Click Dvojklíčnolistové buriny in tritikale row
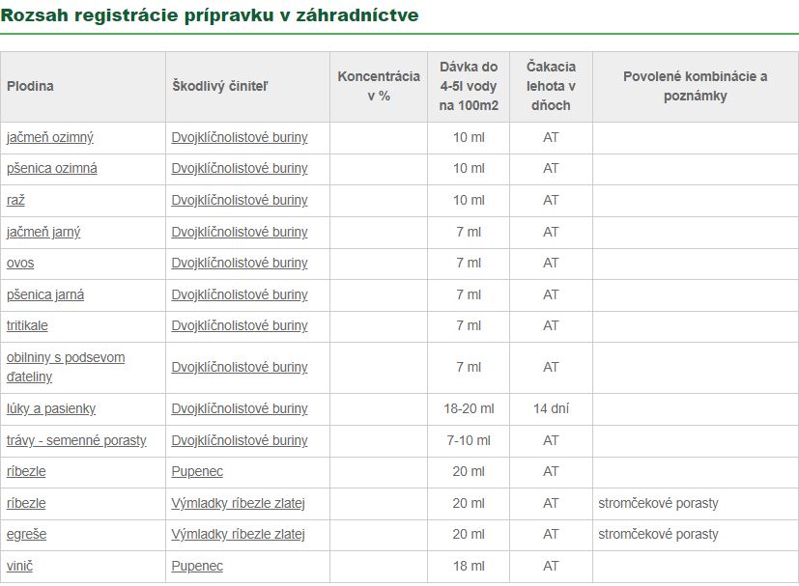The height and width of the screenshot is (586, 799). (240, 326)
